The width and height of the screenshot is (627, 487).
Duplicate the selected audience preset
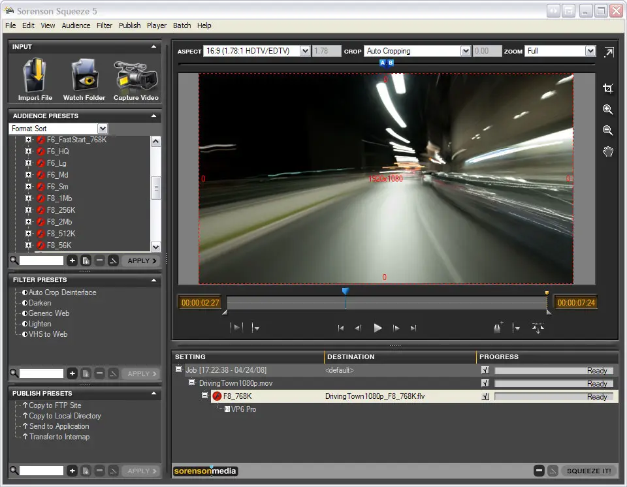point(86,260)
